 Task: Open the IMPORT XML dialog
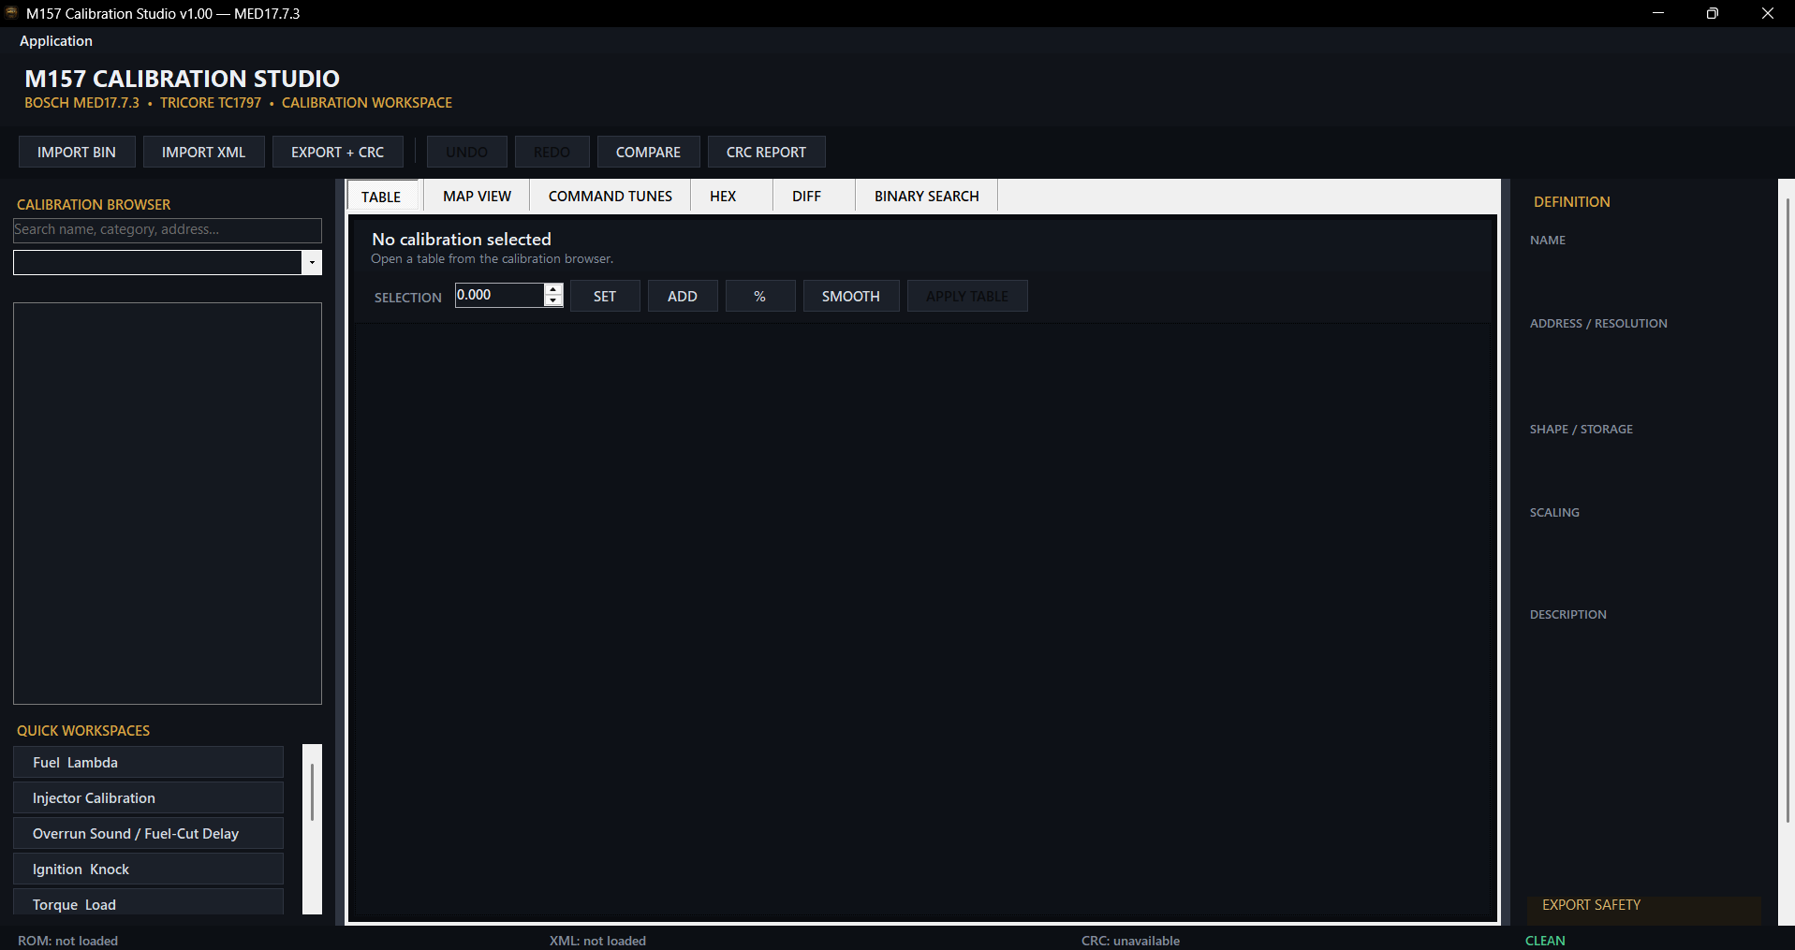[x=203, y=152]
